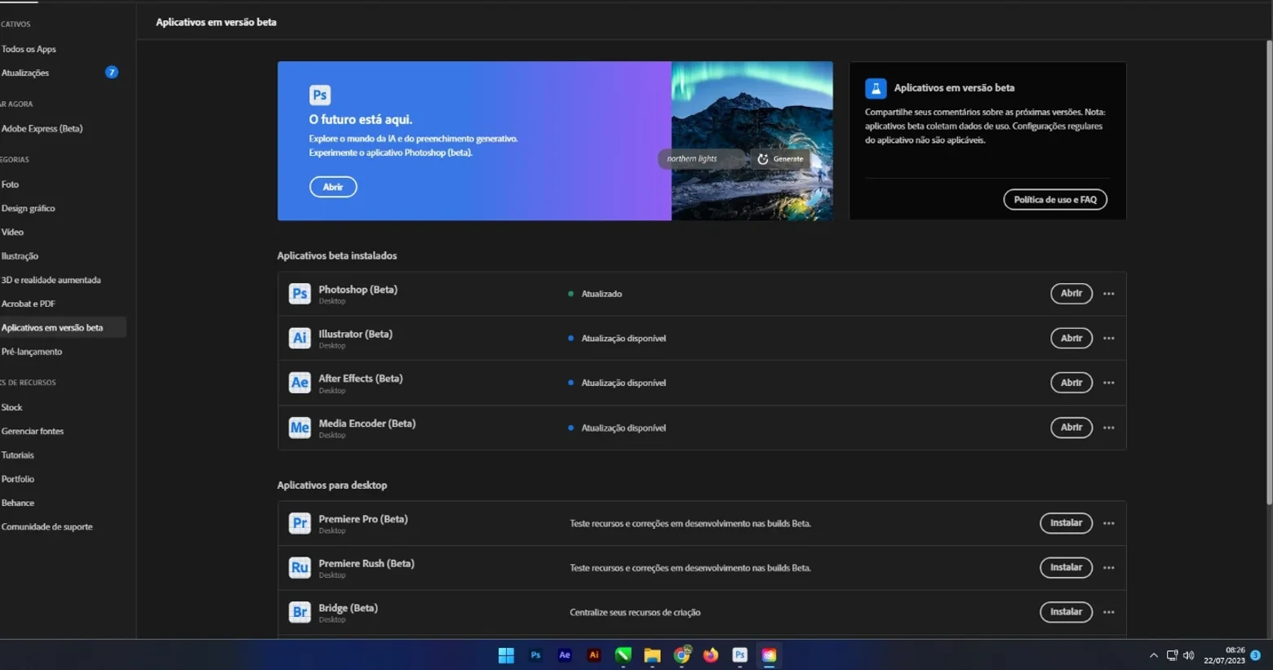Viewport: 1273px width, 670px height.
Task: Click the Photoshop (Beta) app icon
Action: 299,294
